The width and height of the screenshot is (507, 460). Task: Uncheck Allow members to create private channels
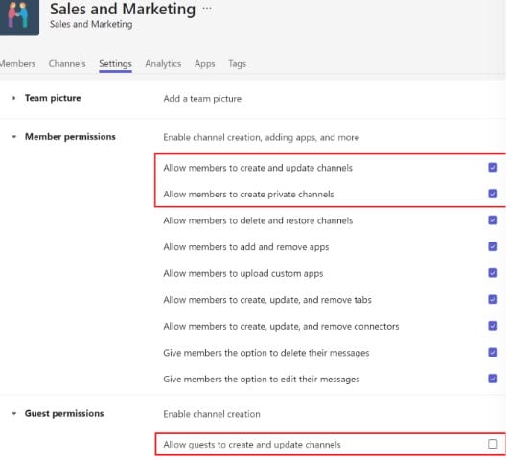(x=493, y=194)
